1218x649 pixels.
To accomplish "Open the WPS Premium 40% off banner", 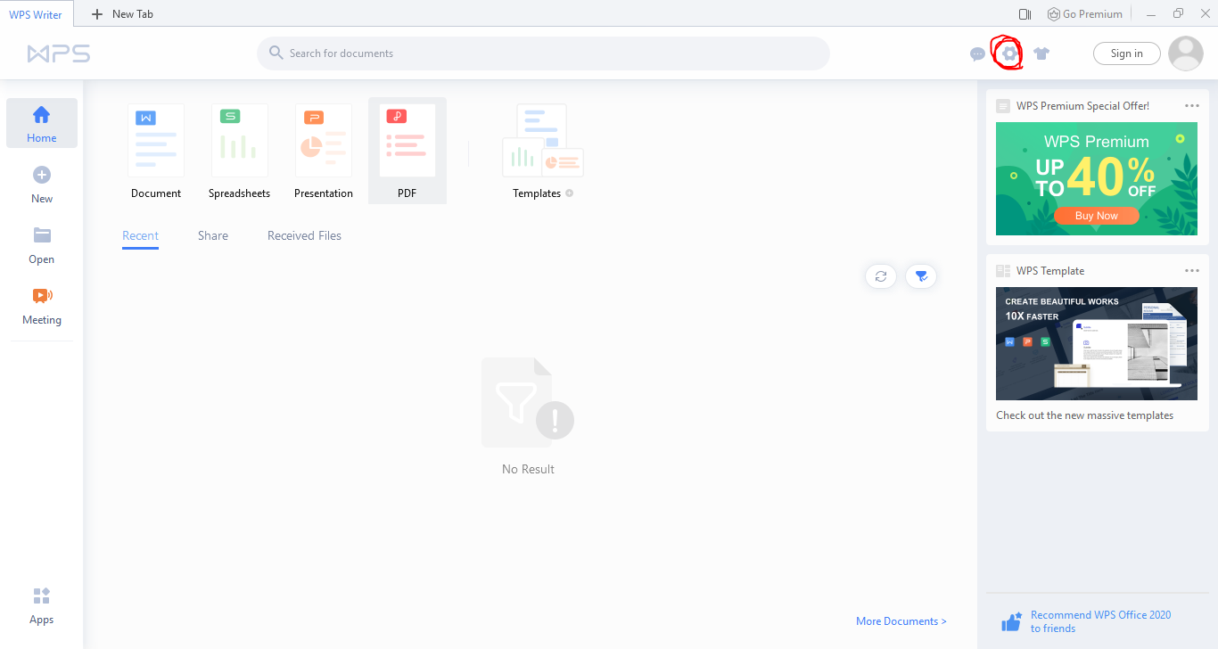I will (1097, 178).
